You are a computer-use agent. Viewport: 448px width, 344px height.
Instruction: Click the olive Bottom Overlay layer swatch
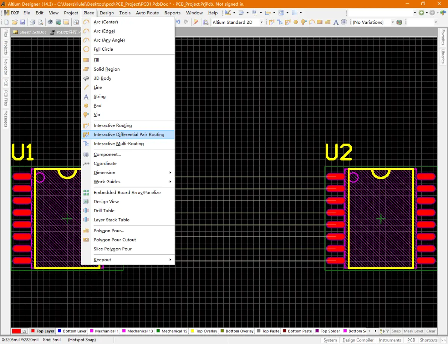222,331
